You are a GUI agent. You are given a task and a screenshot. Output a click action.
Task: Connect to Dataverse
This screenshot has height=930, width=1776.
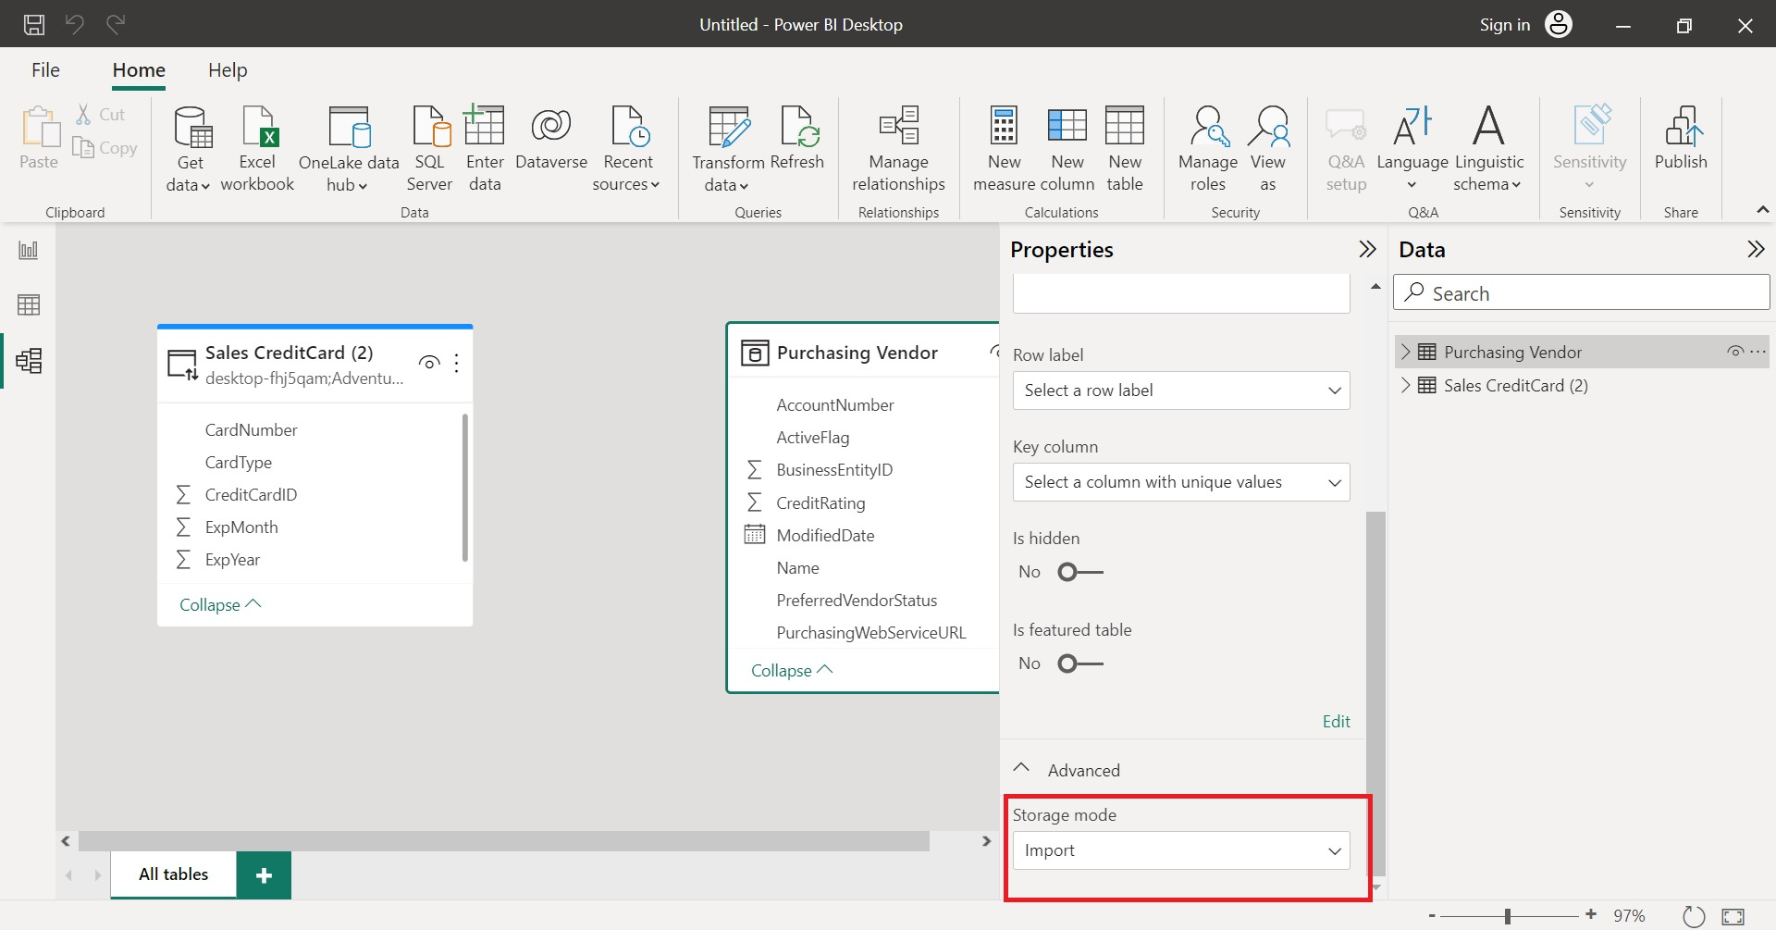point(551,139)
